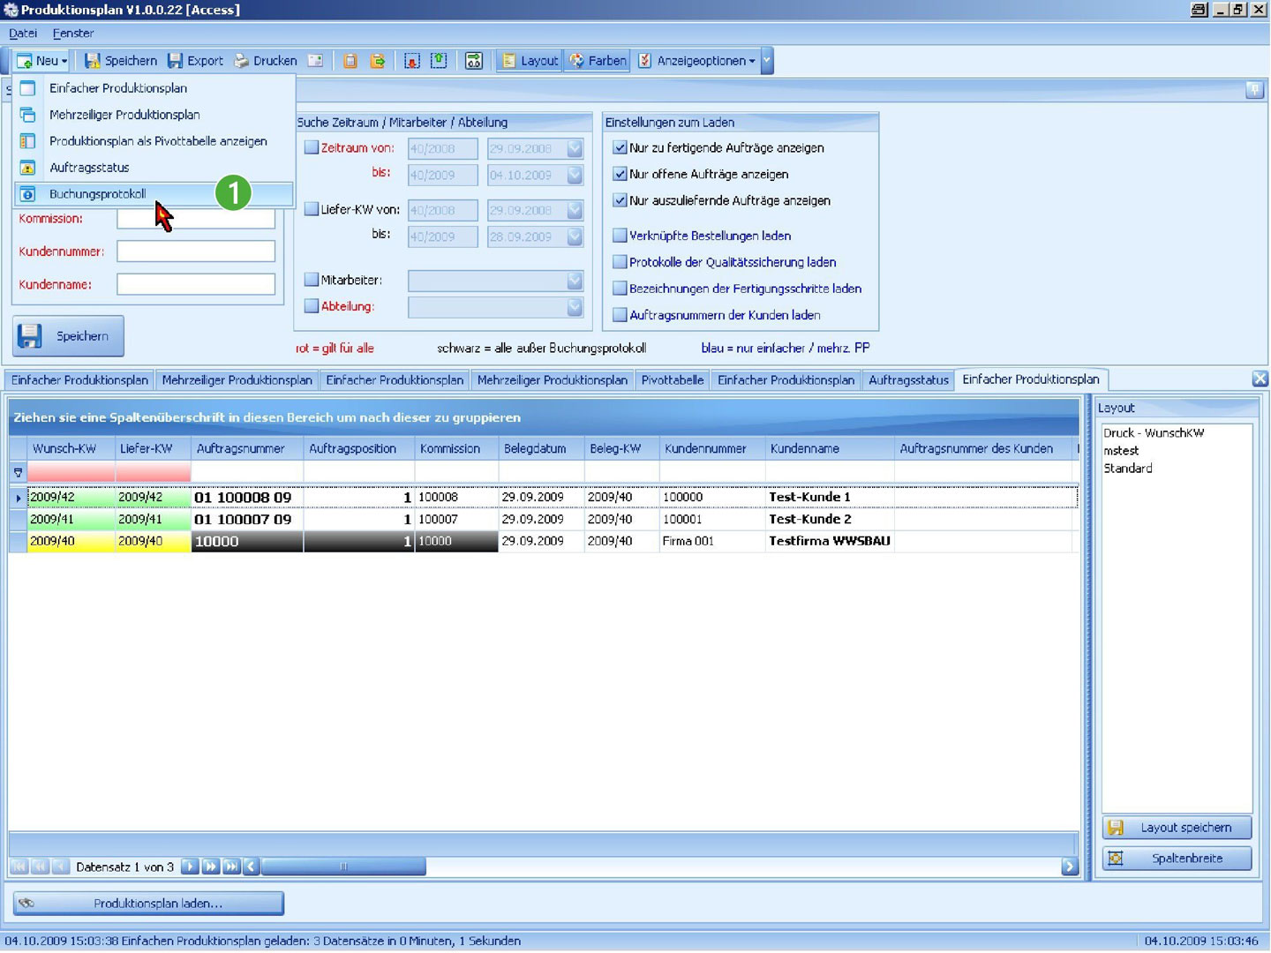Check Auftragsnummern der Kunden laden
1271x953 pixels.
620,315
